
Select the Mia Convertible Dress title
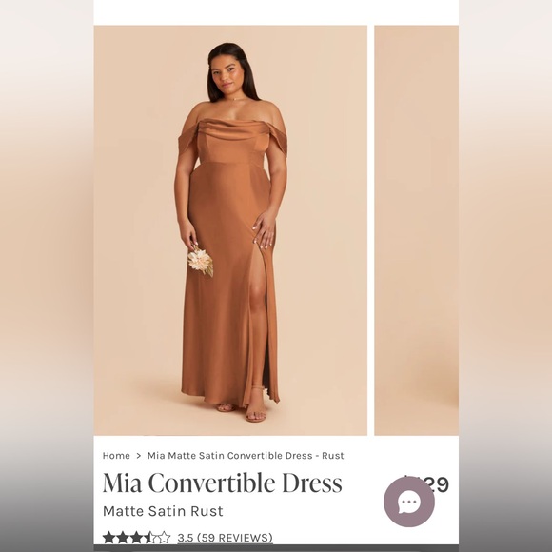pyautogui.click(x=222, y=483)
